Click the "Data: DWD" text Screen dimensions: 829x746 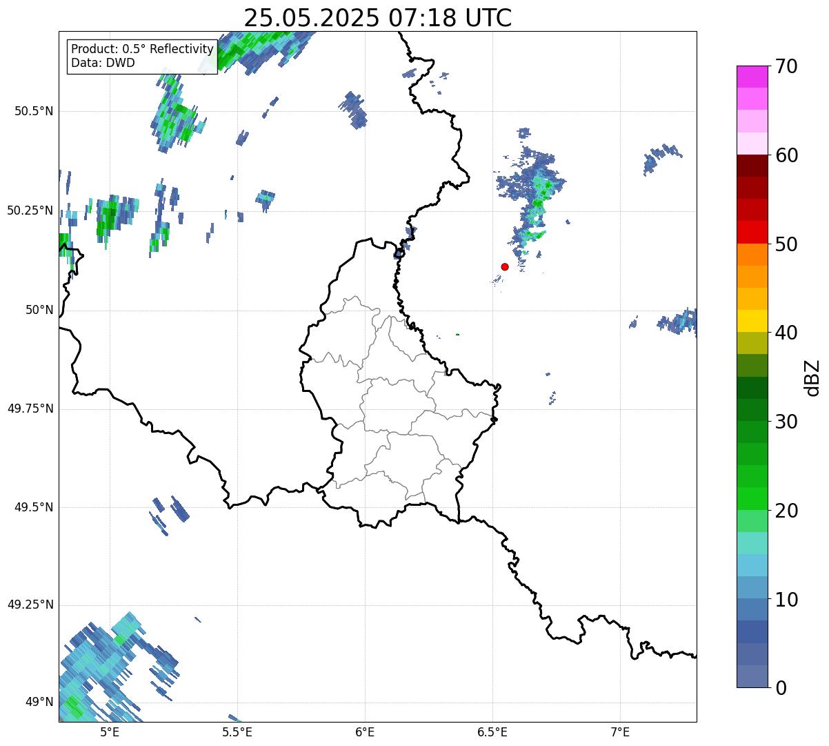coord(103,63)
